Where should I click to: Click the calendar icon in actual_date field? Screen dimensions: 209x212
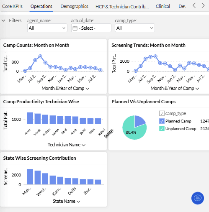[x=75, y=28]
